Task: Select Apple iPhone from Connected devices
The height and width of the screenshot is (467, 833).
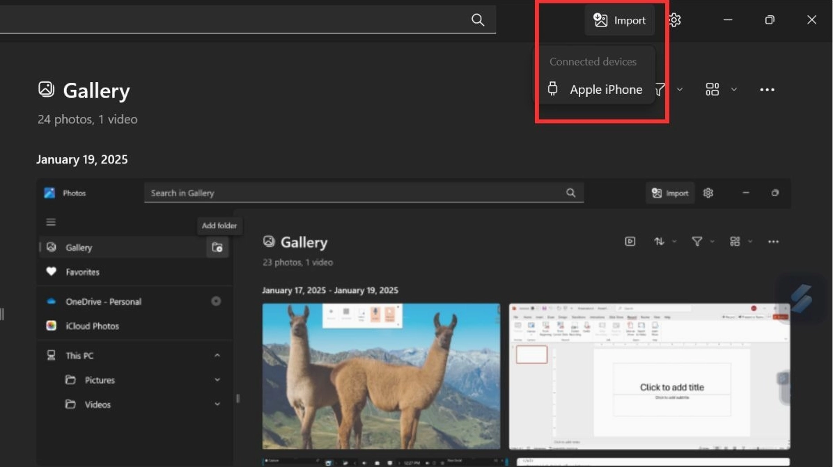Action: [x=595, y=90]
